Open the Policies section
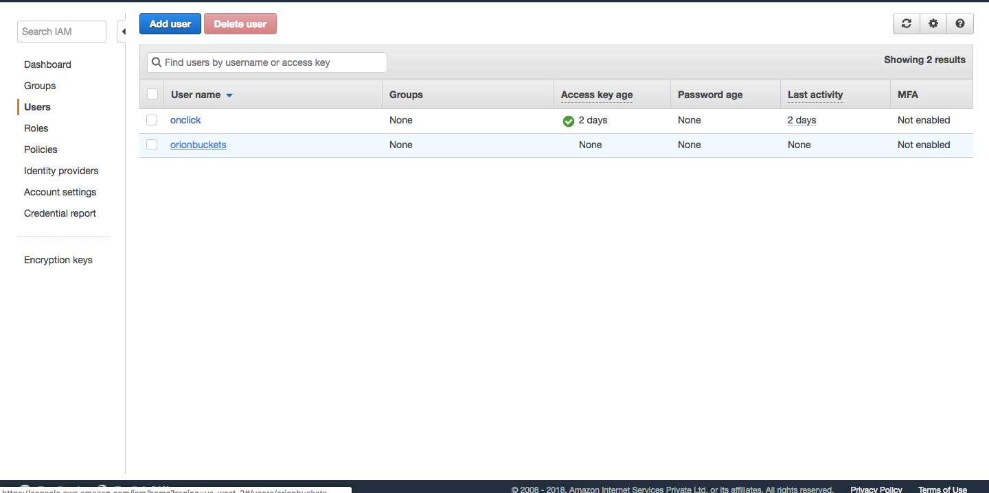This screenshot has width=989, height=493. click(x=40, y=149)
